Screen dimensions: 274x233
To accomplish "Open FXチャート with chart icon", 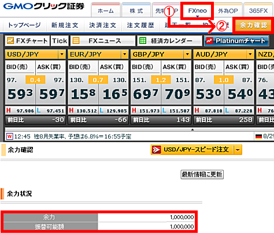I will pyautogui.click(x=27, y=40).
